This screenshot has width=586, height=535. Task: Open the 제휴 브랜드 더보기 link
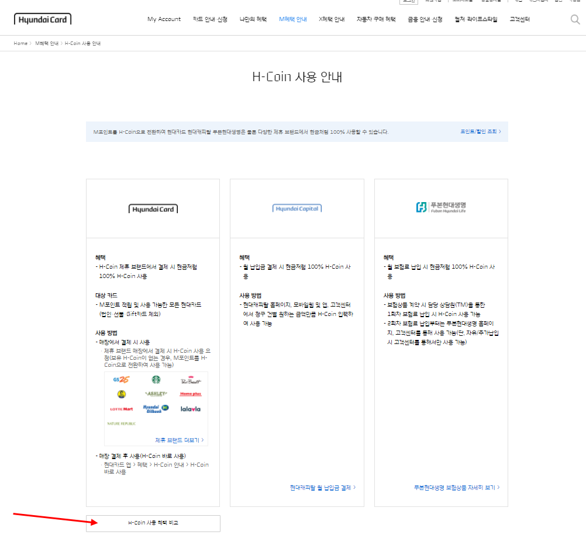tap(180, 440)
